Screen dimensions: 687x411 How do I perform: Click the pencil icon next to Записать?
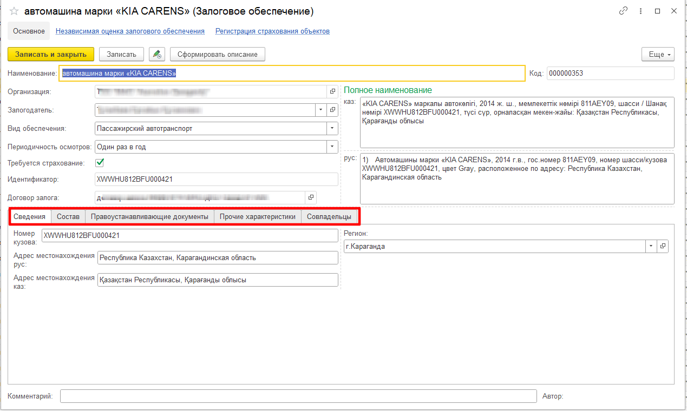tap(157, 54)
